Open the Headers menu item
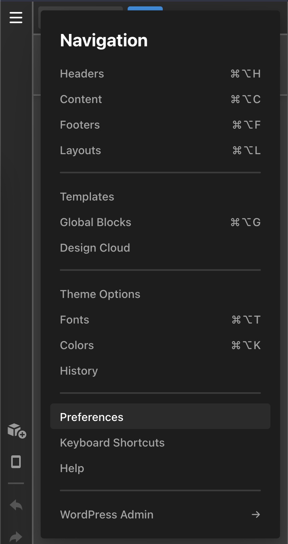The width and height of the screenshot is (288, 544). coord(160,74)
